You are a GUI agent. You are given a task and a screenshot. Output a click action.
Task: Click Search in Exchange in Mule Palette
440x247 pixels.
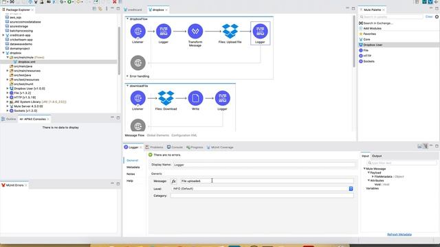tap(377, 23)
